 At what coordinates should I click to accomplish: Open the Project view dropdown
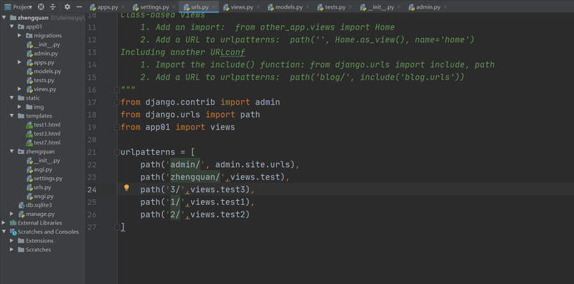pyautogui.click(x=18, y=6)
